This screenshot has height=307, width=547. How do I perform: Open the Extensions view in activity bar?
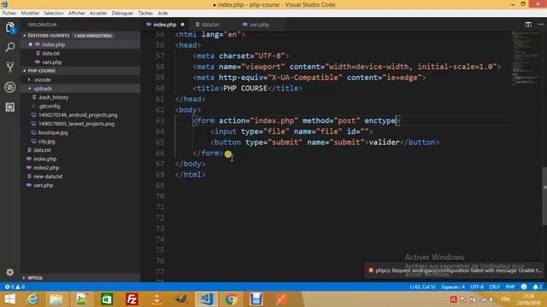[x=10, y=107]
